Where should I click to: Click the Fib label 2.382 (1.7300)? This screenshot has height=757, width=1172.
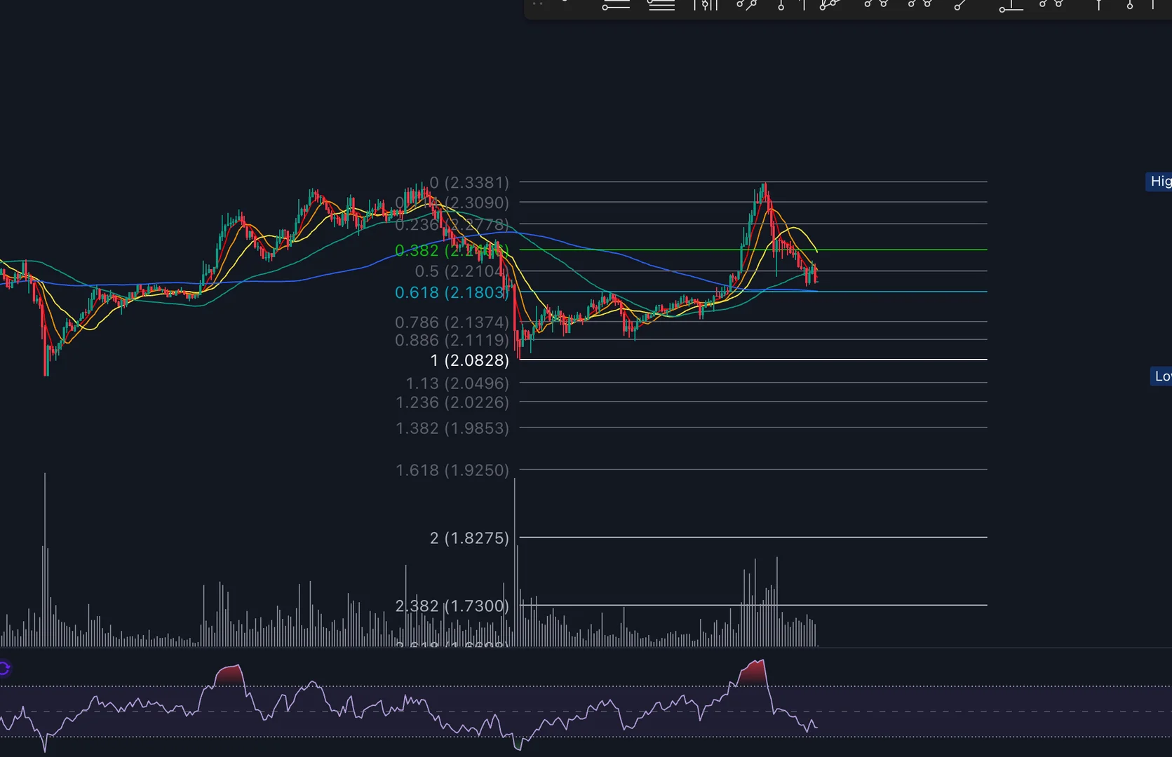452,606
